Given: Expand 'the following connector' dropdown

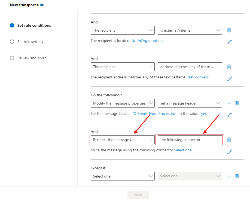Looking at the screenshot, I should pos(190,140).
